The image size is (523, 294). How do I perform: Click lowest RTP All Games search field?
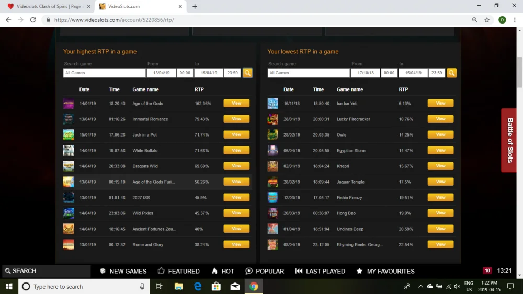(308, 73)
